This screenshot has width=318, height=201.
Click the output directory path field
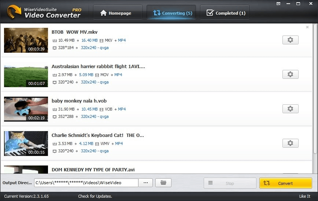[x=86, y=183]
